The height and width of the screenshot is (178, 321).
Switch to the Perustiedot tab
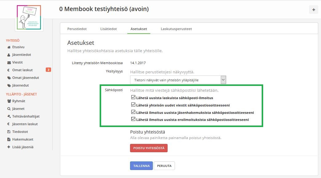tap(77, 29)
